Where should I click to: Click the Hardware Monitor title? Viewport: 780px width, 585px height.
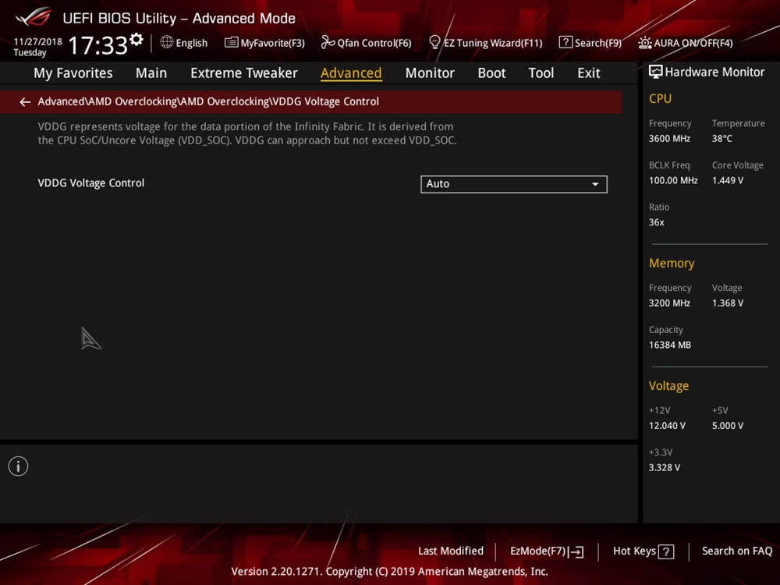point(714,72)
